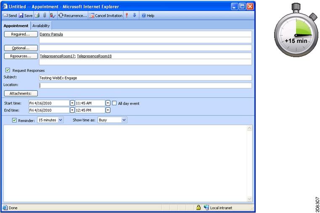320x213 pixels.
Task: Click inside the message body area
Action: coord(125,163)
